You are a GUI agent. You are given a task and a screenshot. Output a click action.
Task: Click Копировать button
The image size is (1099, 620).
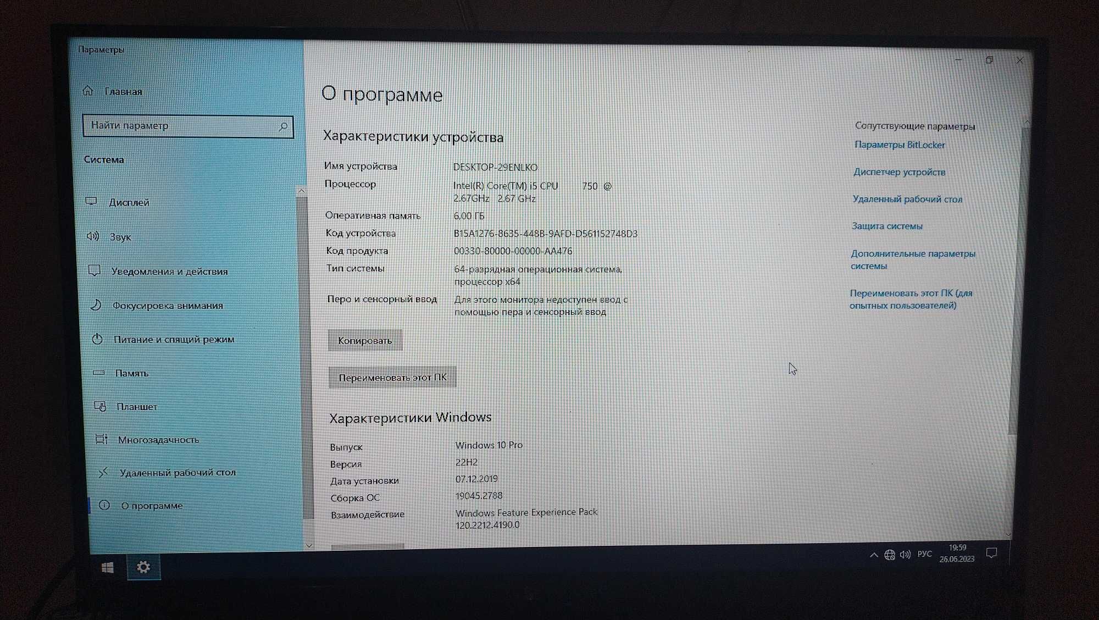[364, 340]
